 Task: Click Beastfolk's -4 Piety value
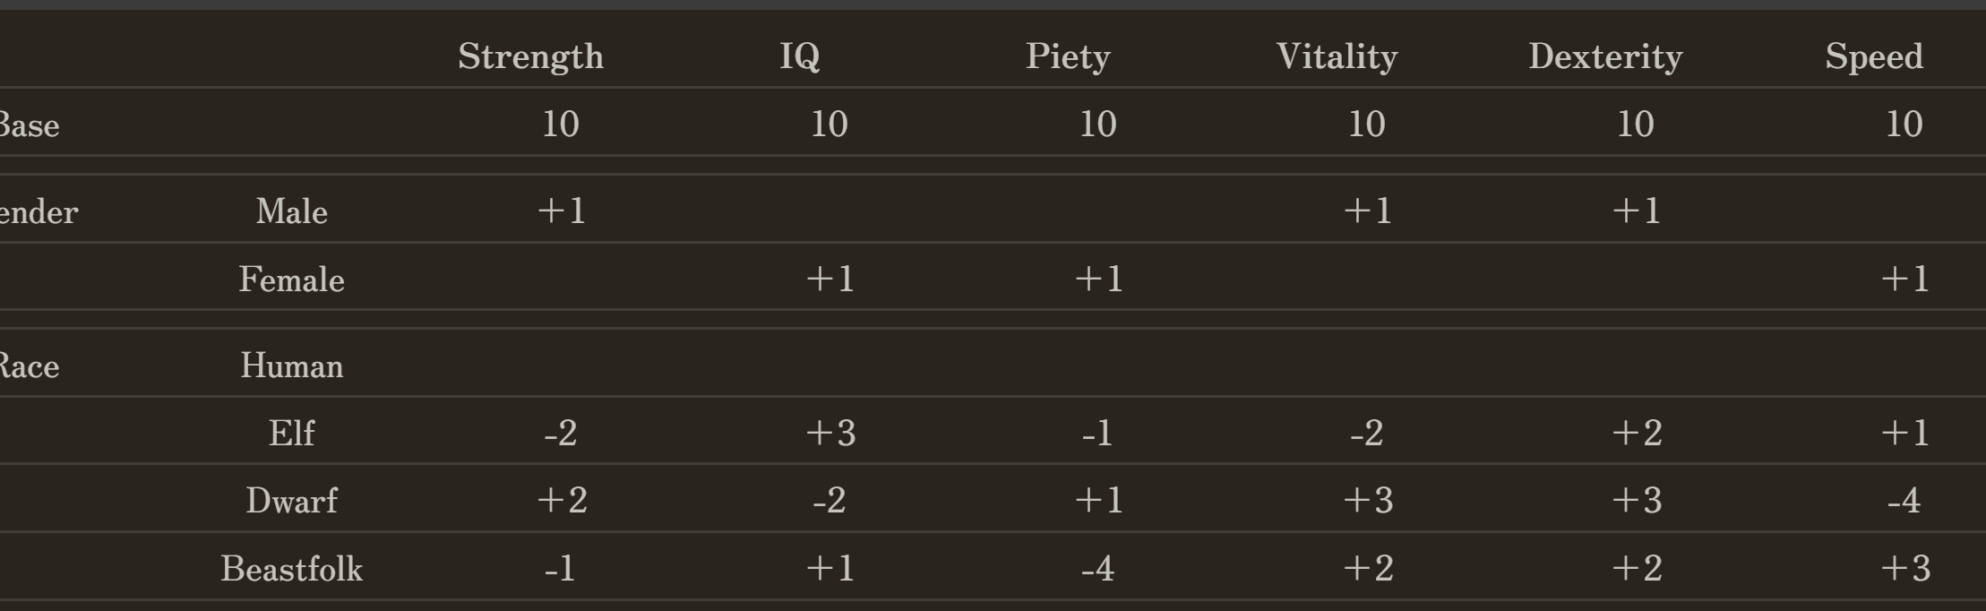pyautogui.click(x=1097, y=569)
